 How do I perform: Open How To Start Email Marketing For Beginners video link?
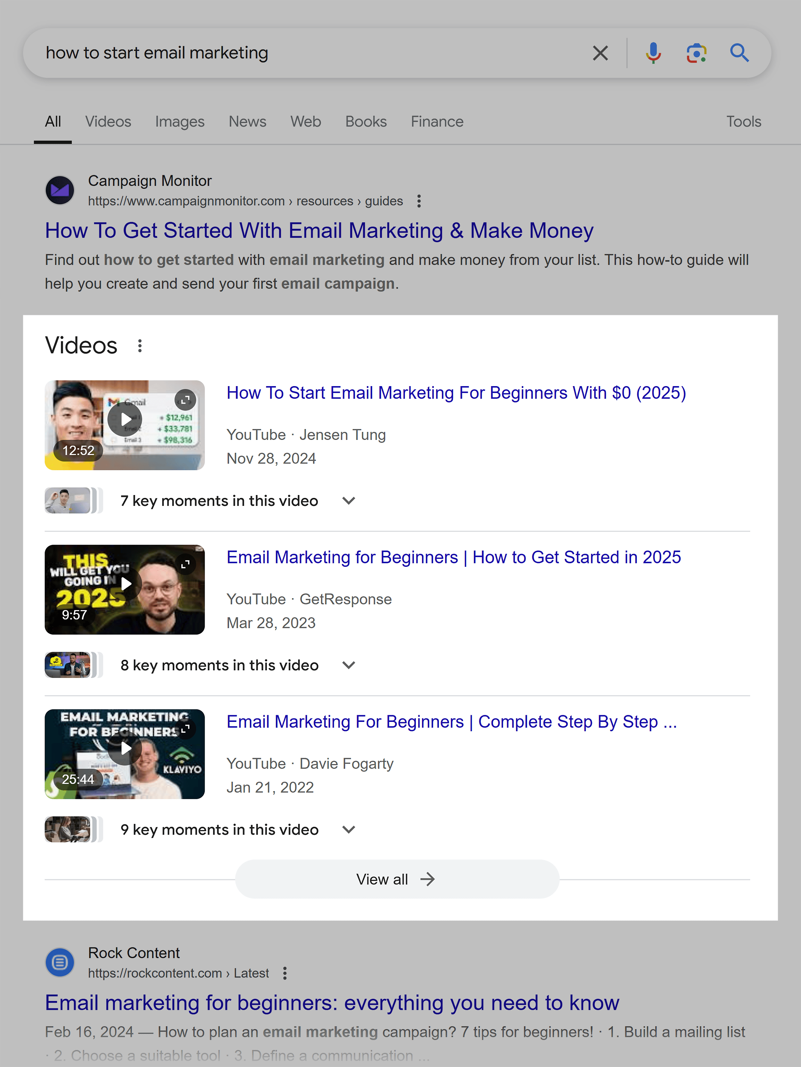pos(456,393)
